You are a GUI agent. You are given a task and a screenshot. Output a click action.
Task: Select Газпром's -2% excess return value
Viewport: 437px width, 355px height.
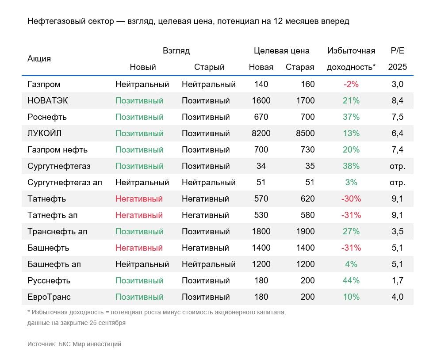coord(351,84)
